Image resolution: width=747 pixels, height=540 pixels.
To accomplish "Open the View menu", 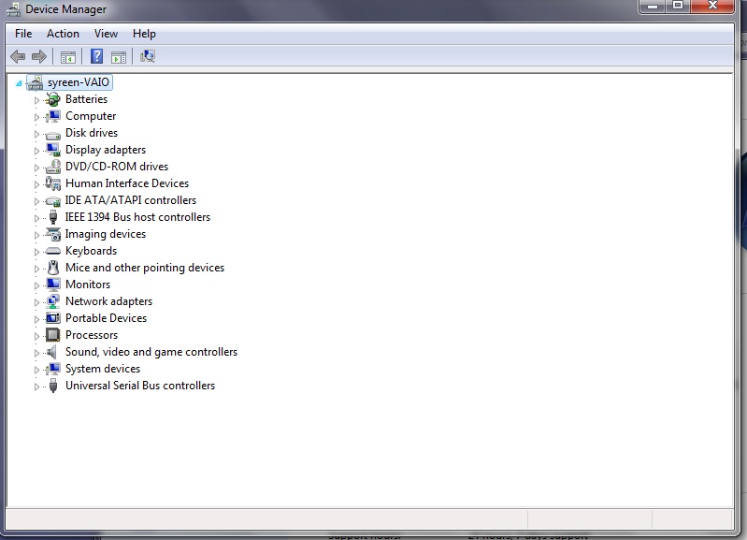I will tap(106, 34).
